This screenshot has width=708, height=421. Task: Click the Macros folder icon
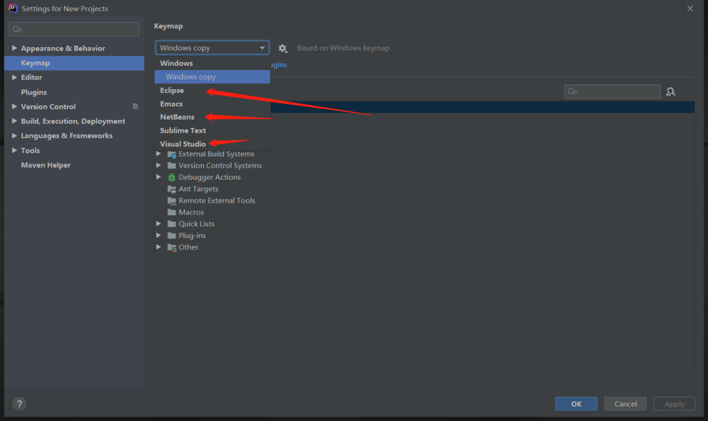tap(172, 212)
